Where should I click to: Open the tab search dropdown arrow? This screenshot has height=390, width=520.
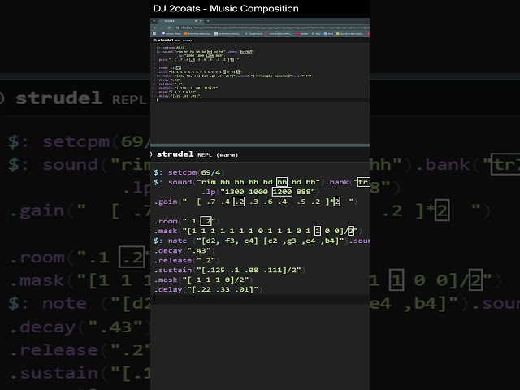[x=154, y=21]
